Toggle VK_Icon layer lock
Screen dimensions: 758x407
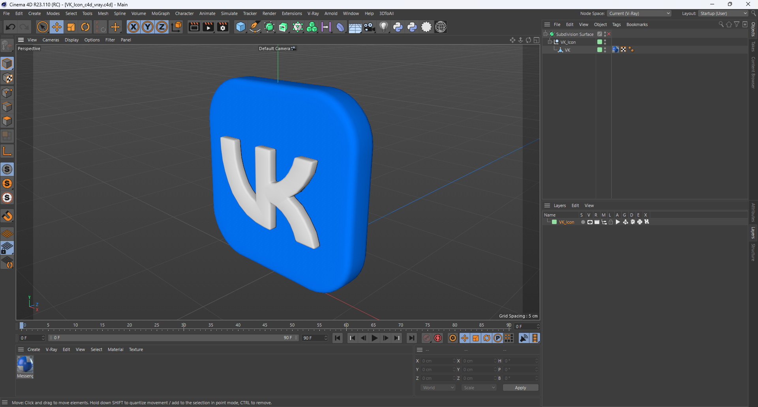pos(611,222)
